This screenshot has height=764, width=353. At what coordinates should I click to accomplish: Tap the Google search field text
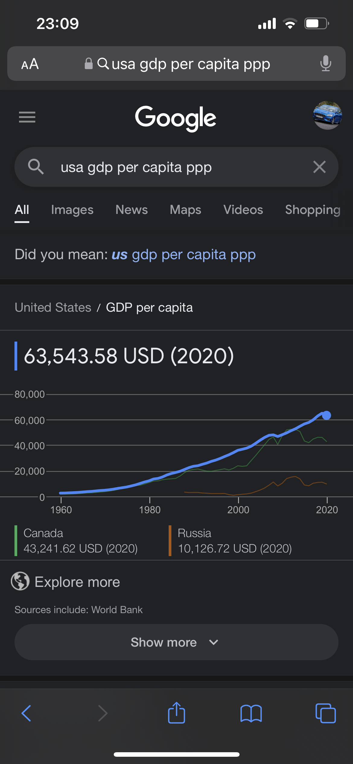(136, 167)
